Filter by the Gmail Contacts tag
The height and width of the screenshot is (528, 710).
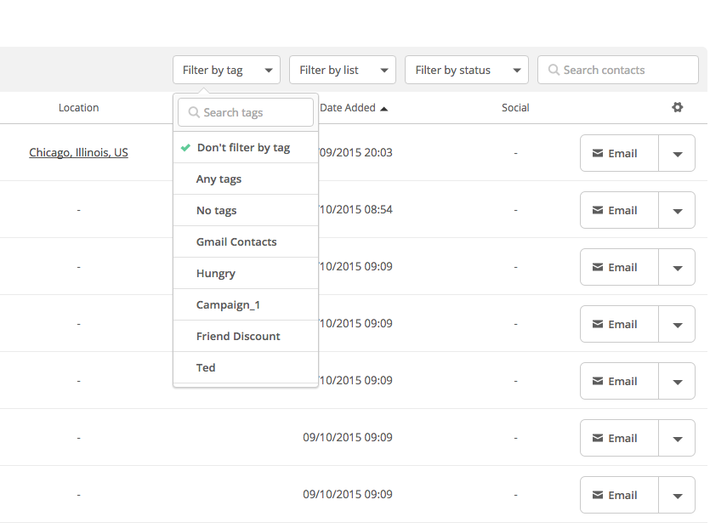(236, 242)
